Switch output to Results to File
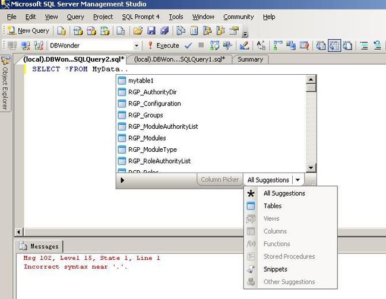Viewport: 386px width, 299px height. (347, 46)
